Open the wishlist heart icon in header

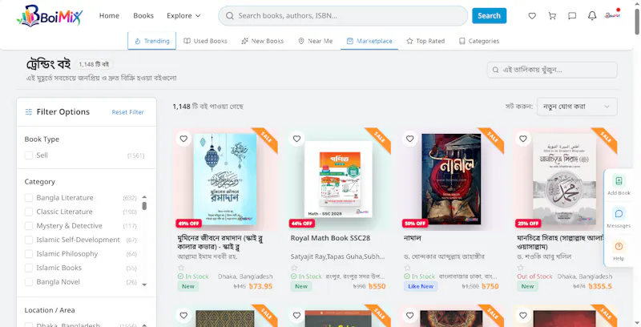pyautogui.click(x=532, y=16)
